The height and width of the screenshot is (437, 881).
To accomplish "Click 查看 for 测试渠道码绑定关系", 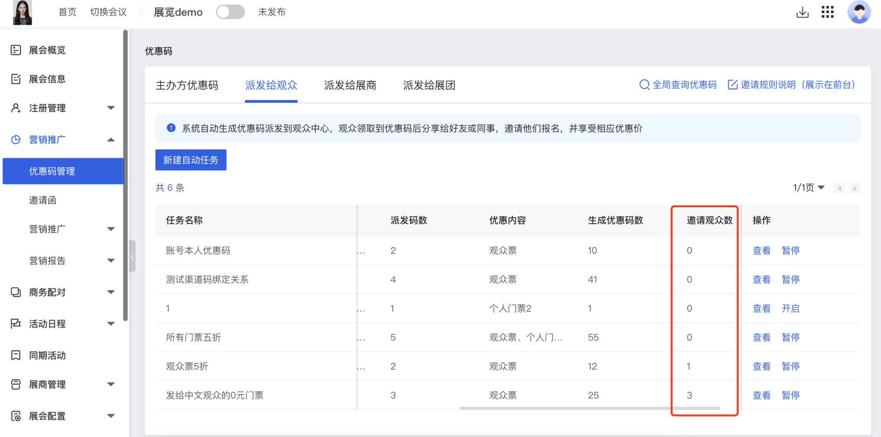I will pos(762,279).
